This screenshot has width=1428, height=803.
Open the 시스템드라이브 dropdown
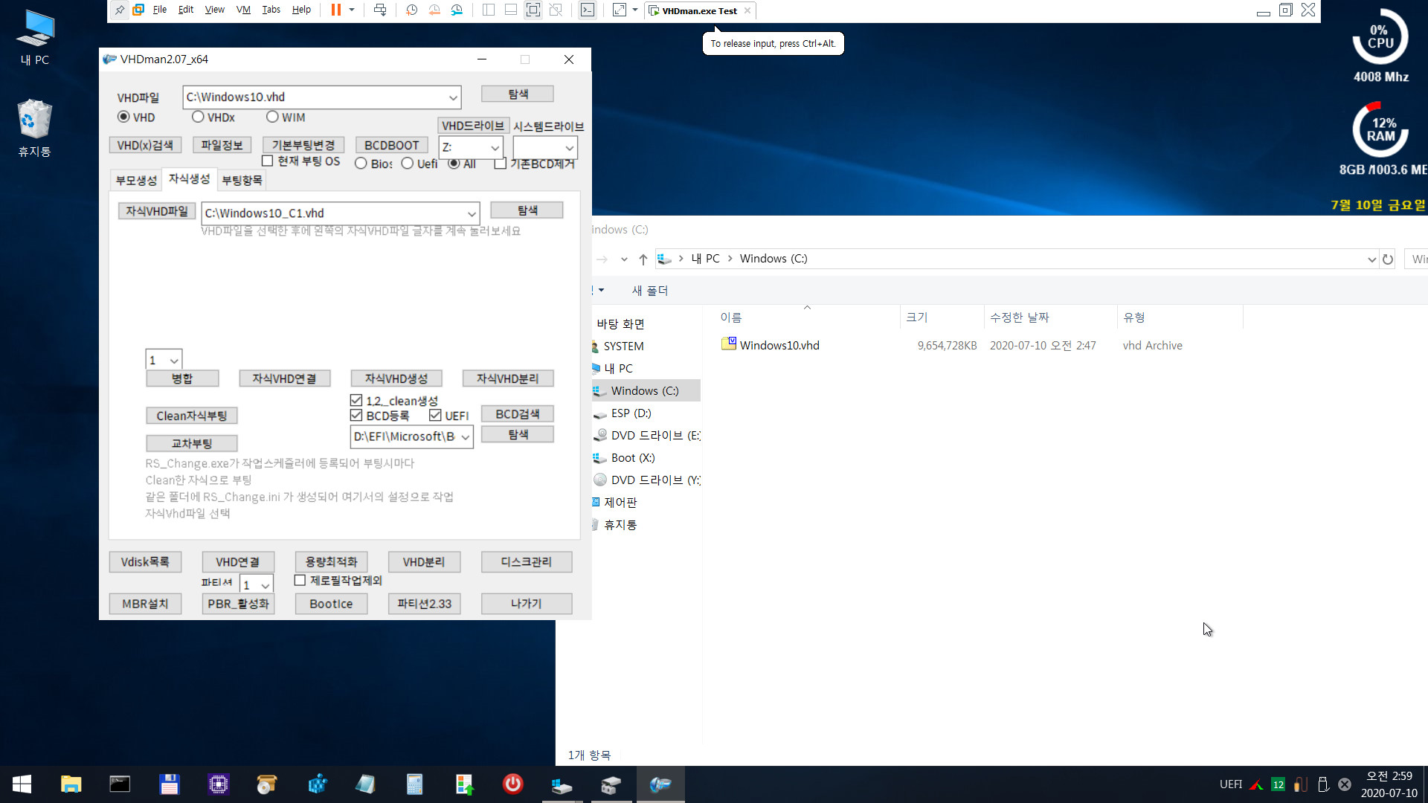(x=569, y=147)
